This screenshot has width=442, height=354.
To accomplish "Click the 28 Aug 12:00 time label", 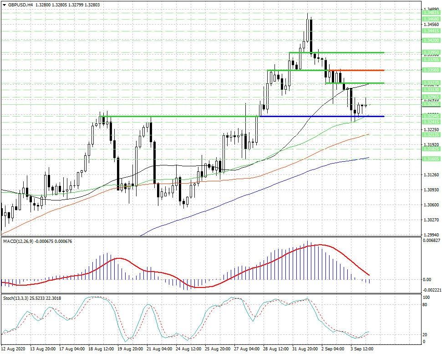I will pyautogui.click(x=276, y=349).
